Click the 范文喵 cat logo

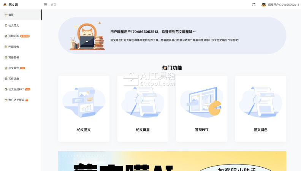click(x=5, y=5)
